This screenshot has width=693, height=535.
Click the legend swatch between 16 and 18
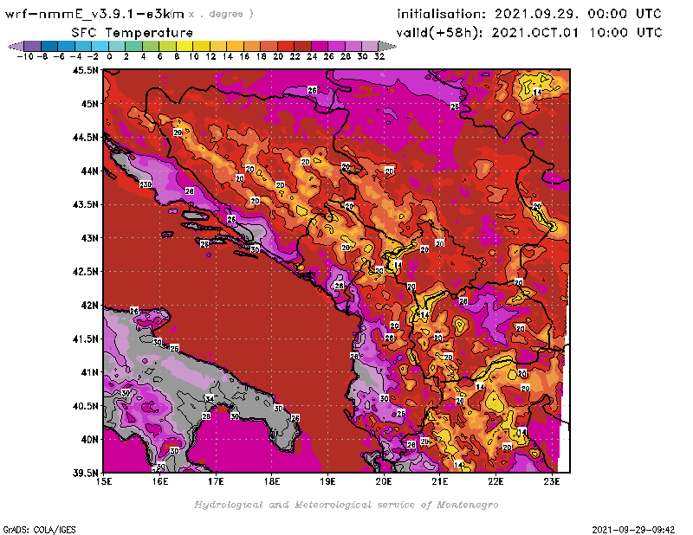pyautogui.click(x=252, y=46)
